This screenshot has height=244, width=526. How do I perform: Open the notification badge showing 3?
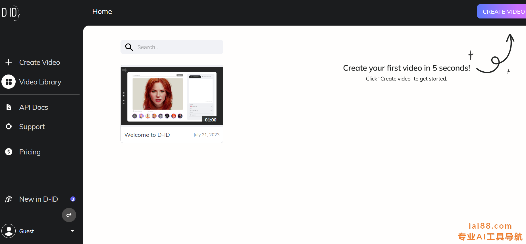point(73,199)
